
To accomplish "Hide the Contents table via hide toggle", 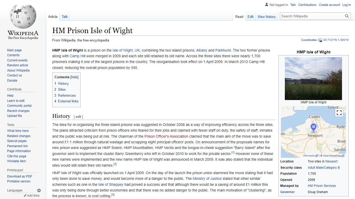I will coord(75,77).
